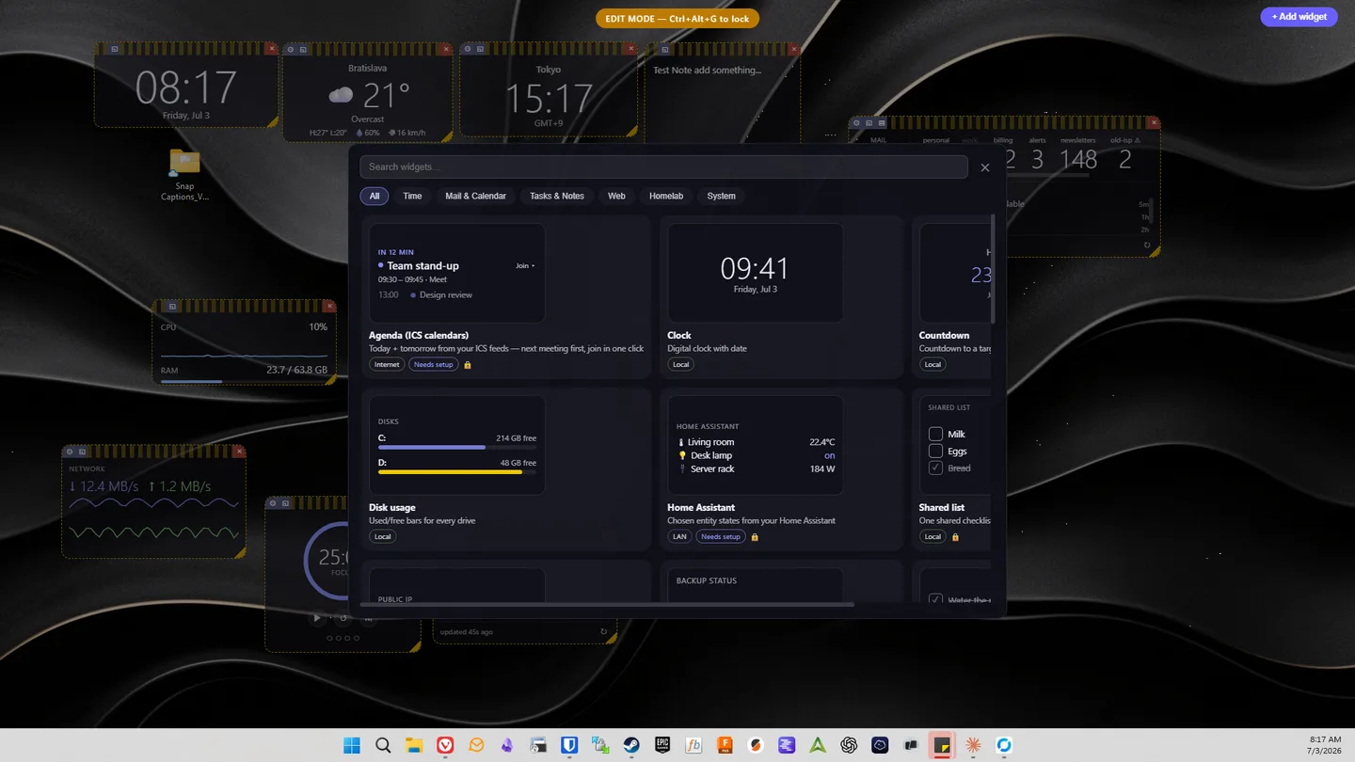Open Epic Games launcher in taskbar
The image size is (1355, 762).
[662, 746]
